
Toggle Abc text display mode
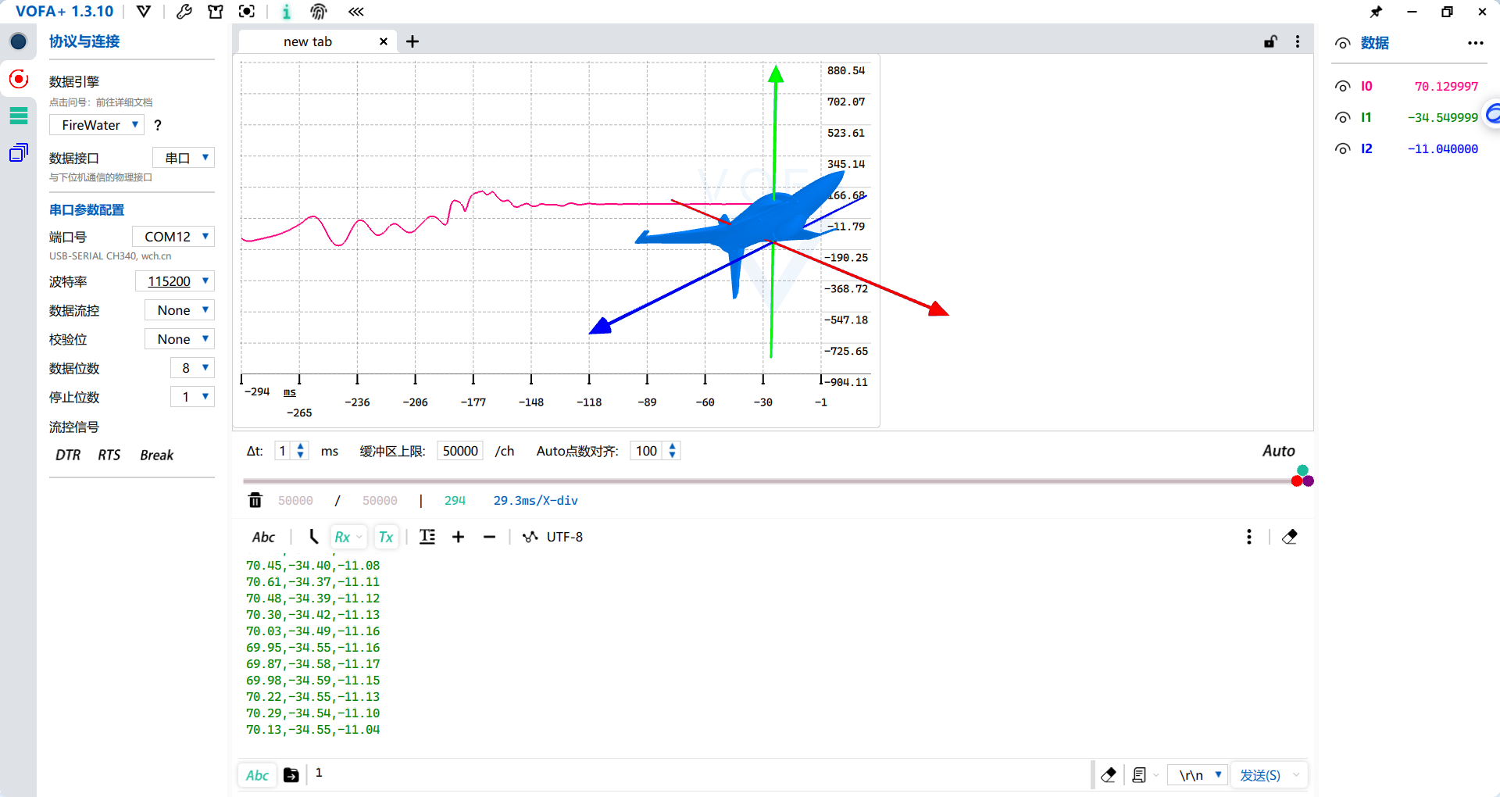click(x=263, y=537)
